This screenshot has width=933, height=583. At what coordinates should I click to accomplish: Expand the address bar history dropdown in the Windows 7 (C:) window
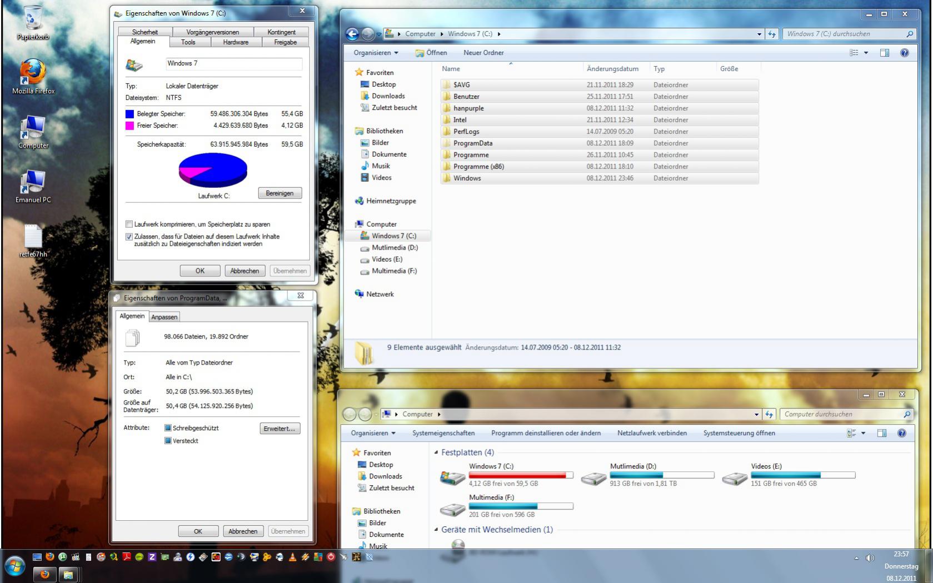[759, 34]
